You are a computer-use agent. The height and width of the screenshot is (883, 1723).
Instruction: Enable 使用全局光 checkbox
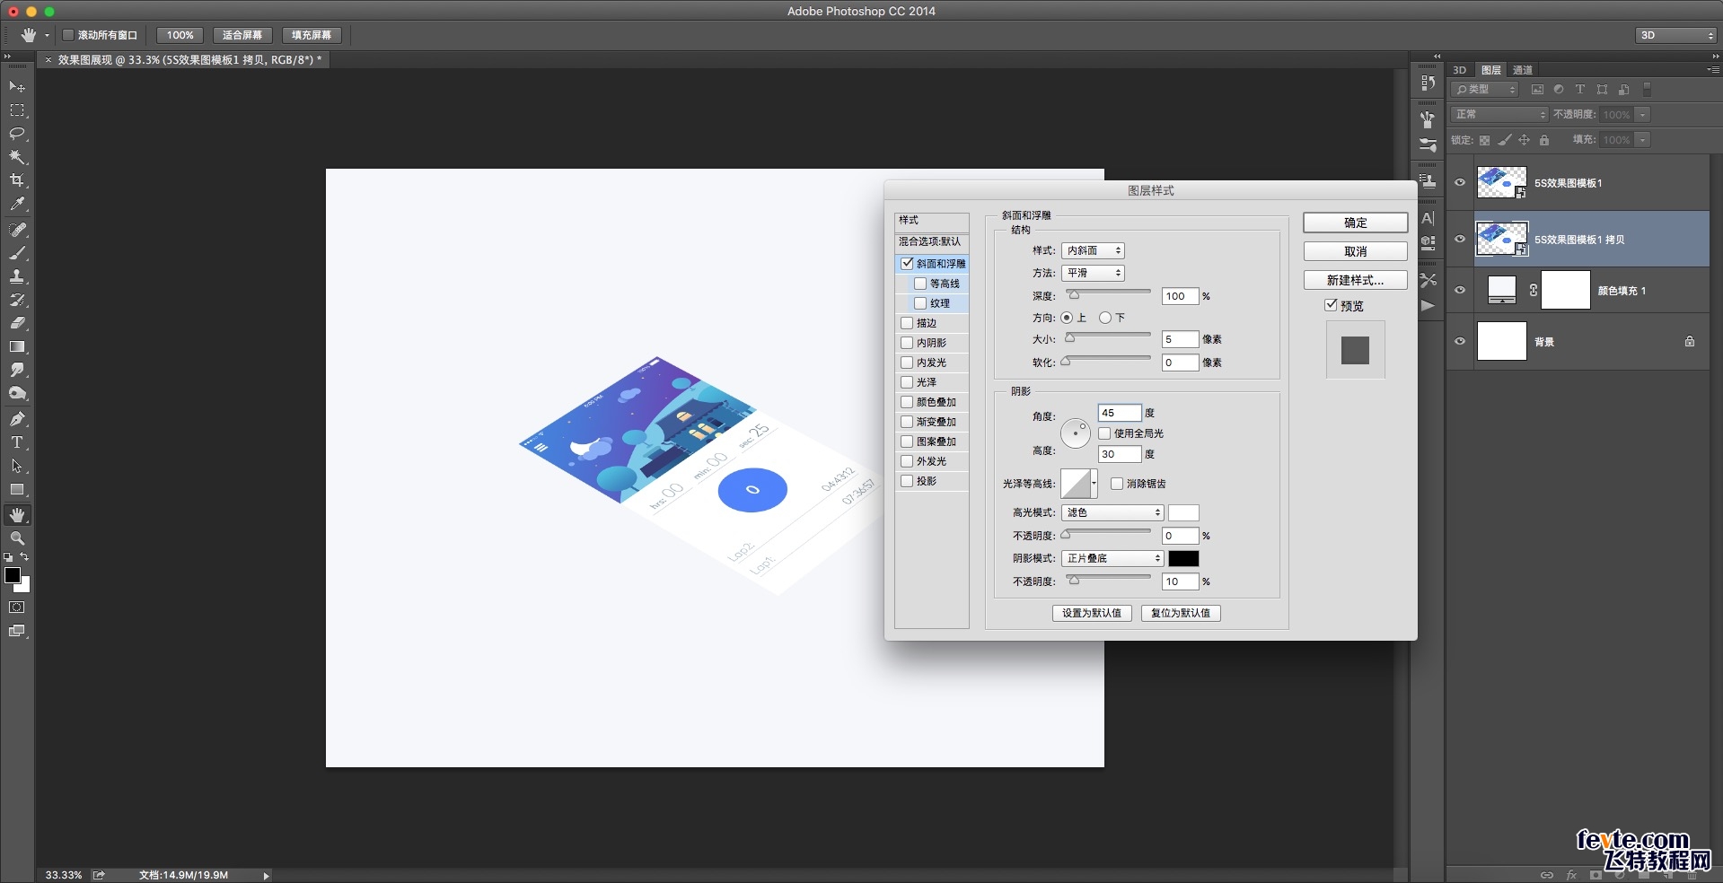click(1104, 433)
